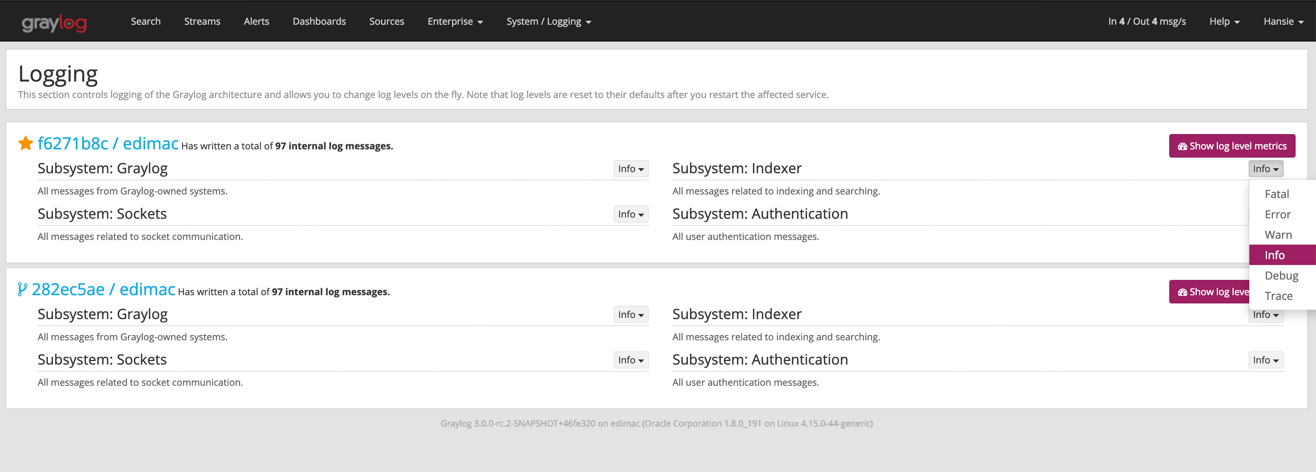The width and height of the screenshot is (1316, 472).
Task: Open Graylog subsystem level dropdown for 282ec5ae
Action: [631, 315]
